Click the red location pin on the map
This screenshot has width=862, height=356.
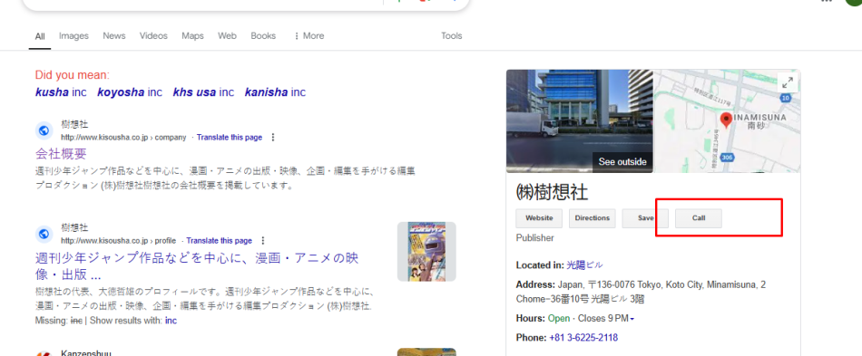726,120
